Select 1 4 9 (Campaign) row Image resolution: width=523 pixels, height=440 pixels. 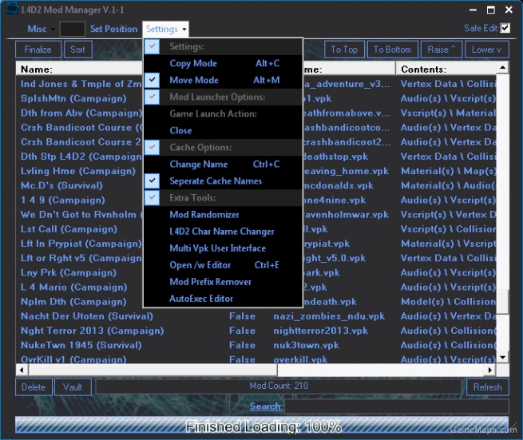[x=63, y=200]
